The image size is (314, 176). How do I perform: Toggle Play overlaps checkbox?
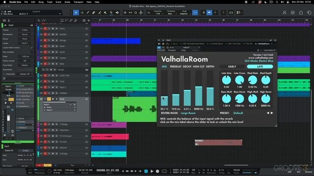tap(31, 52)
